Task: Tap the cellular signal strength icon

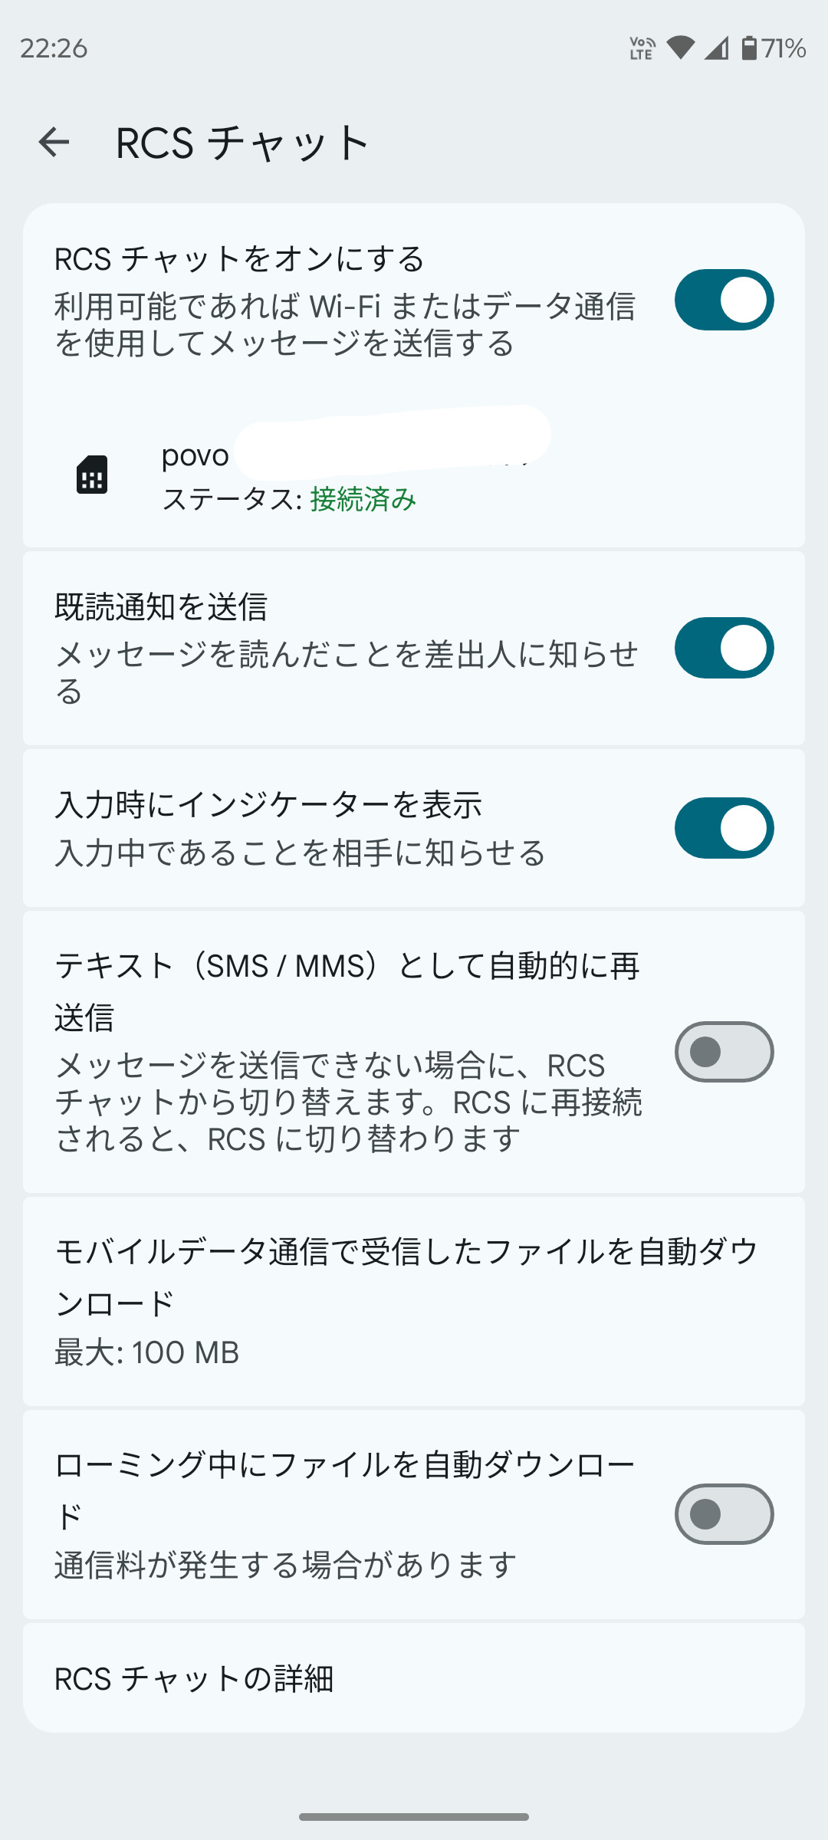Action: coord(716,48)
